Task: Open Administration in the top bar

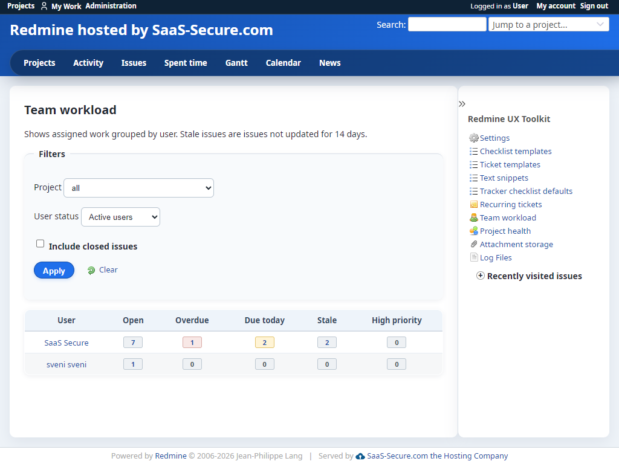Action: [111, 6]
